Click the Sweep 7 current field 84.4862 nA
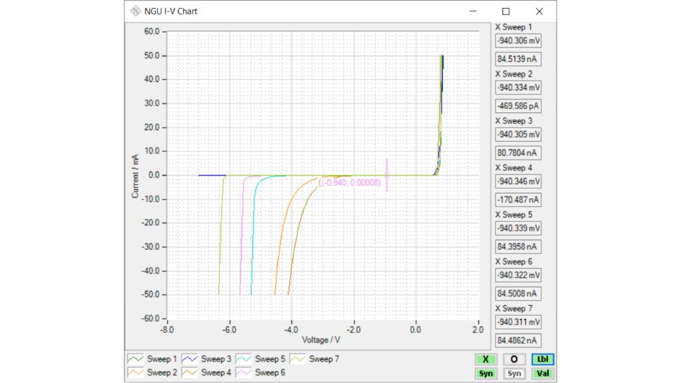This screenshot has height=383, width=681. (x=518, y=340)
